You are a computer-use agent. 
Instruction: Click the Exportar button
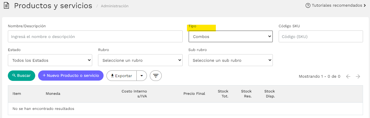(122, 76)
